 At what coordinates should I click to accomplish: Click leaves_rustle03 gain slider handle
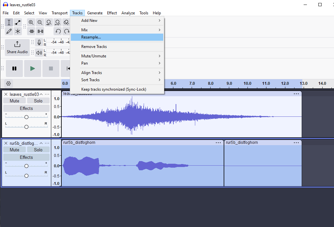(26, 117)
